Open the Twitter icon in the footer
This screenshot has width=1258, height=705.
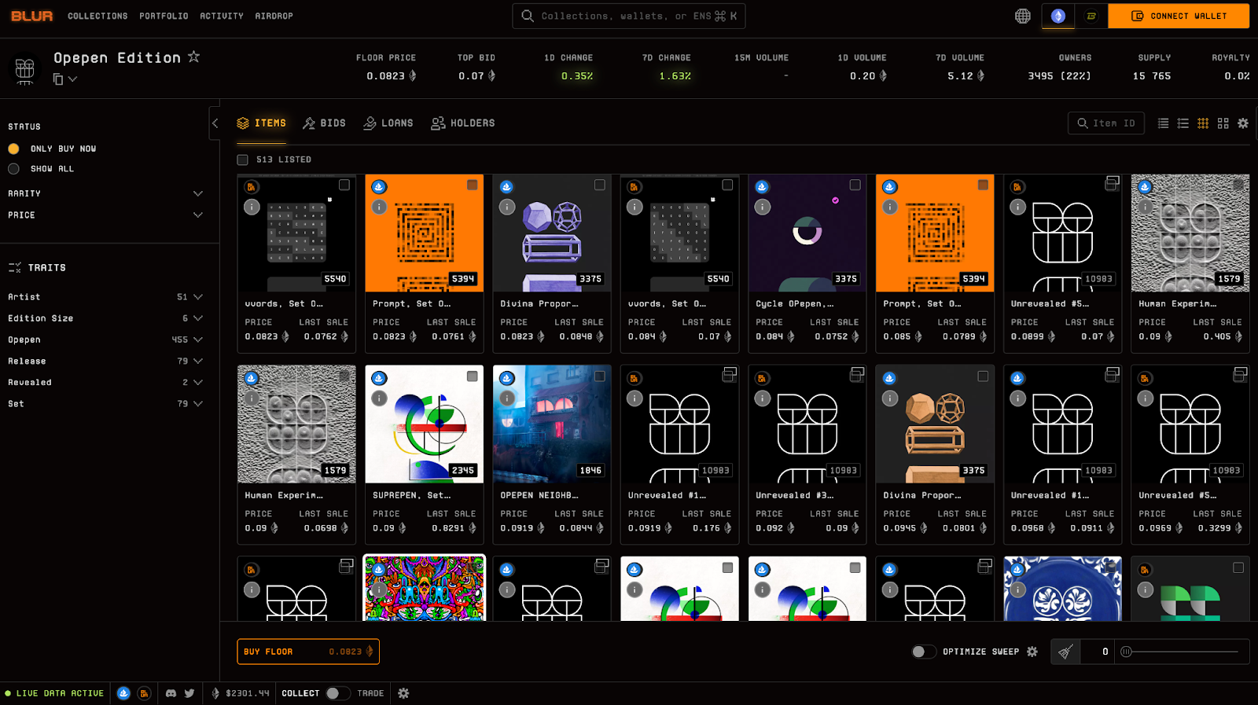tap(189, 693)
